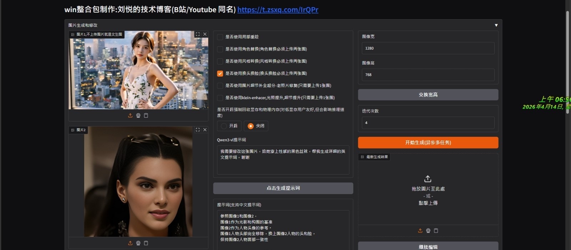This screenshot has height=250, width=571.
Task: Clear 图片2 using its X icon
Action: 205,130
